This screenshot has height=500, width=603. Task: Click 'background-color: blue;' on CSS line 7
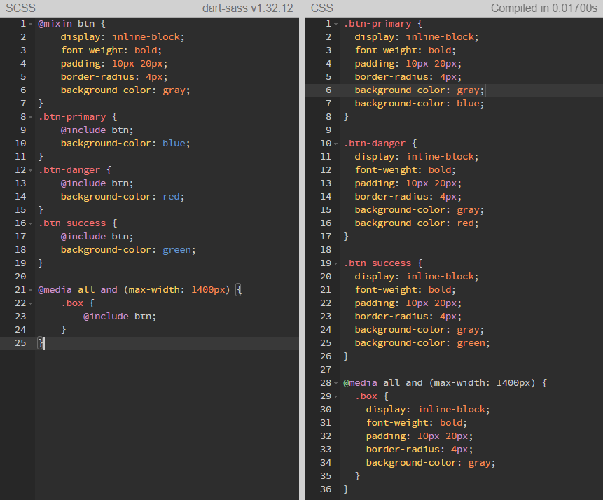[x=420, y=104]
